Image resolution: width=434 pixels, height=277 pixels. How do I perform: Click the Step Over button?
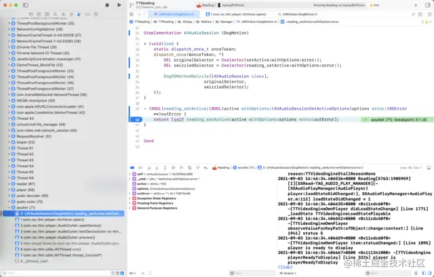(149, 167)
